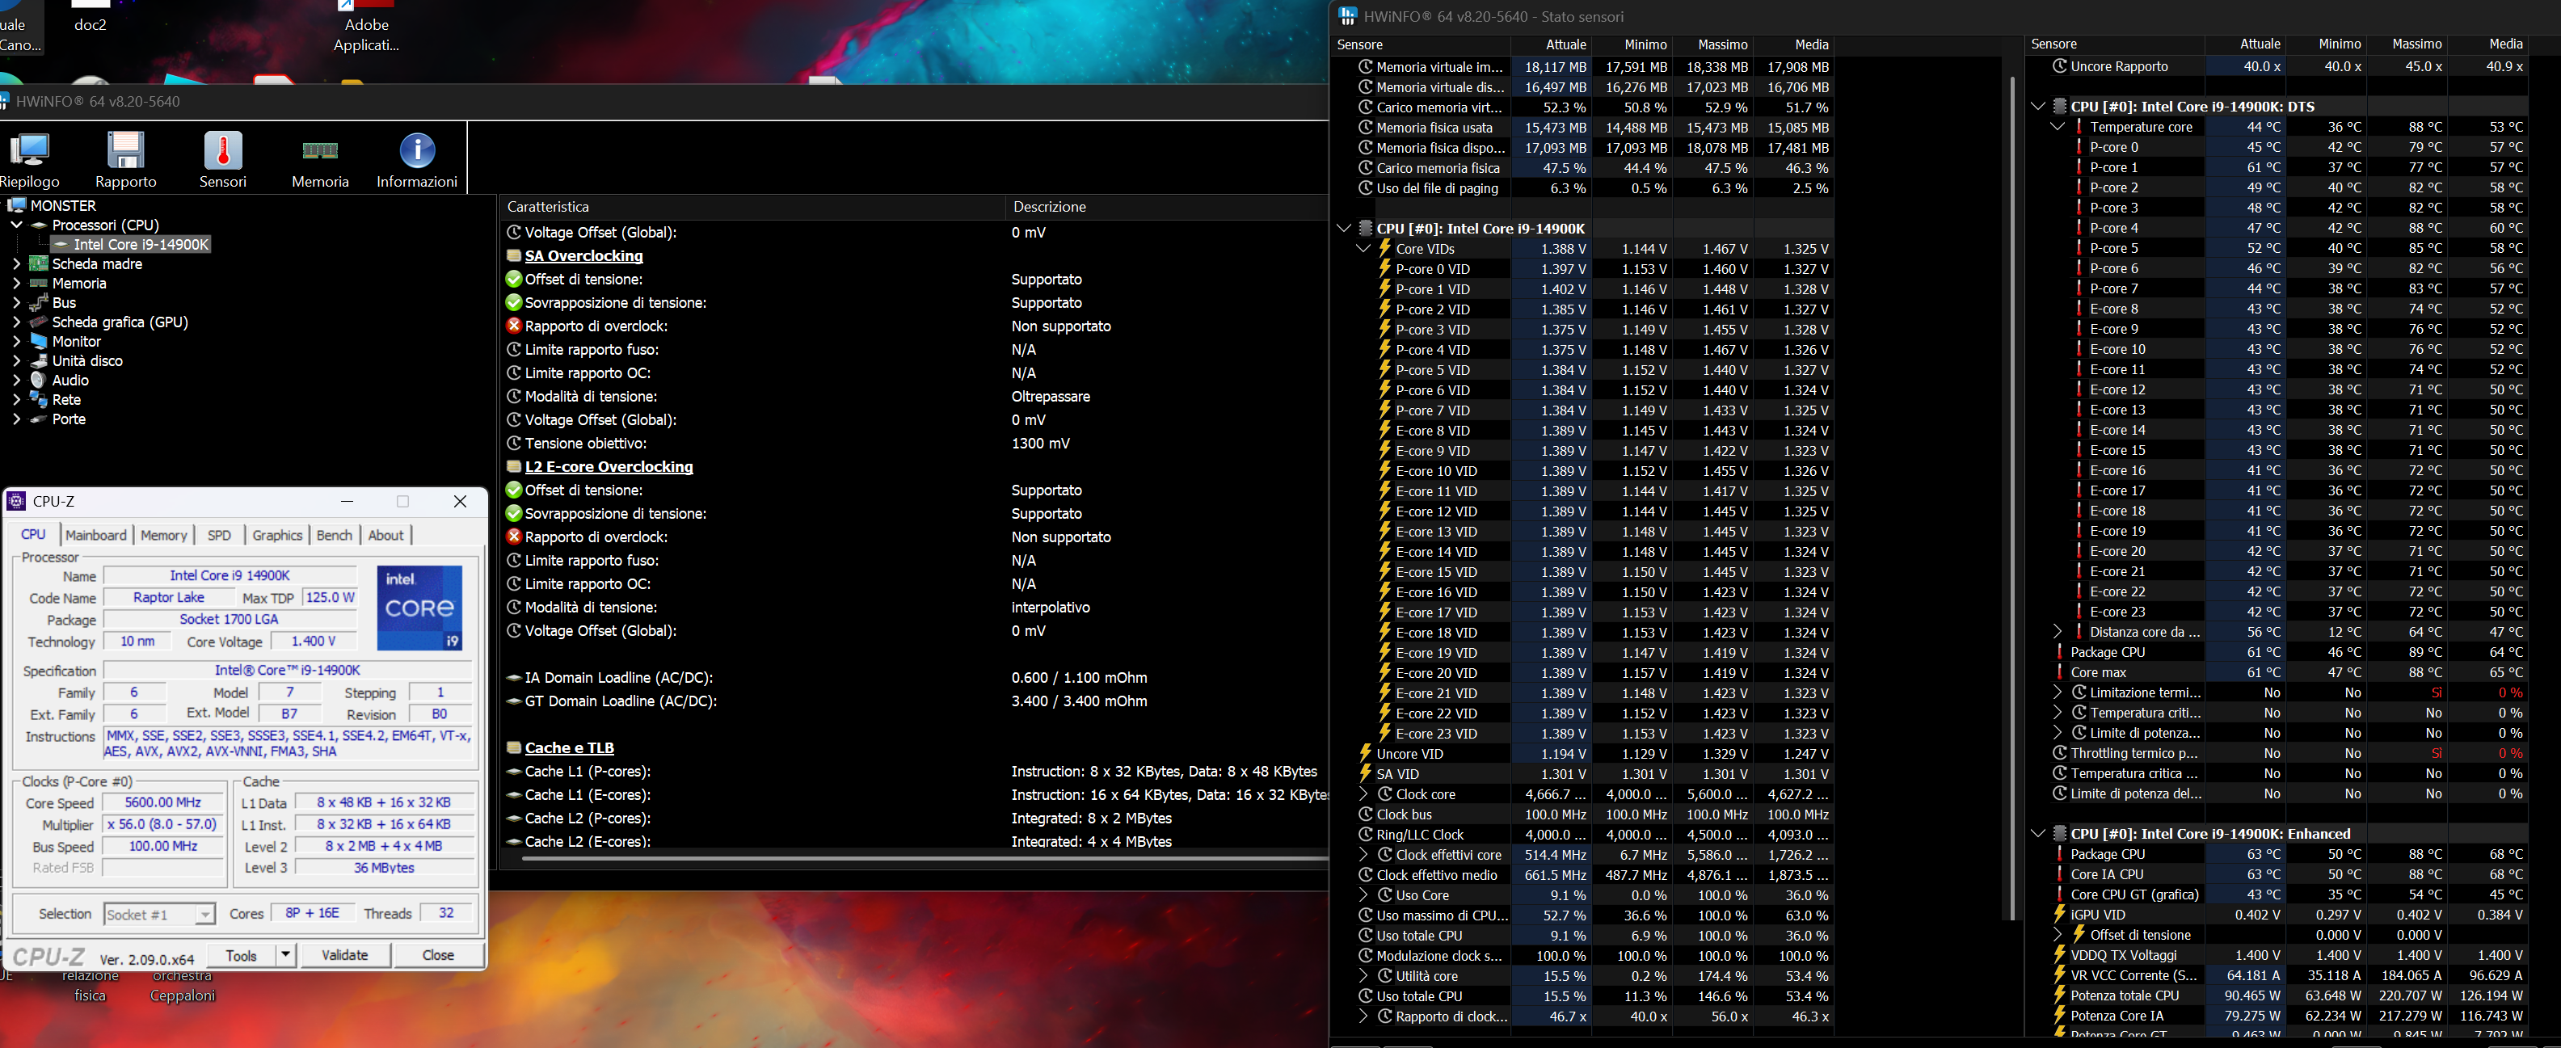Click the Potenza totale CPU power icon
The image size is (2561, 1048).
(x=2060, y=995)
